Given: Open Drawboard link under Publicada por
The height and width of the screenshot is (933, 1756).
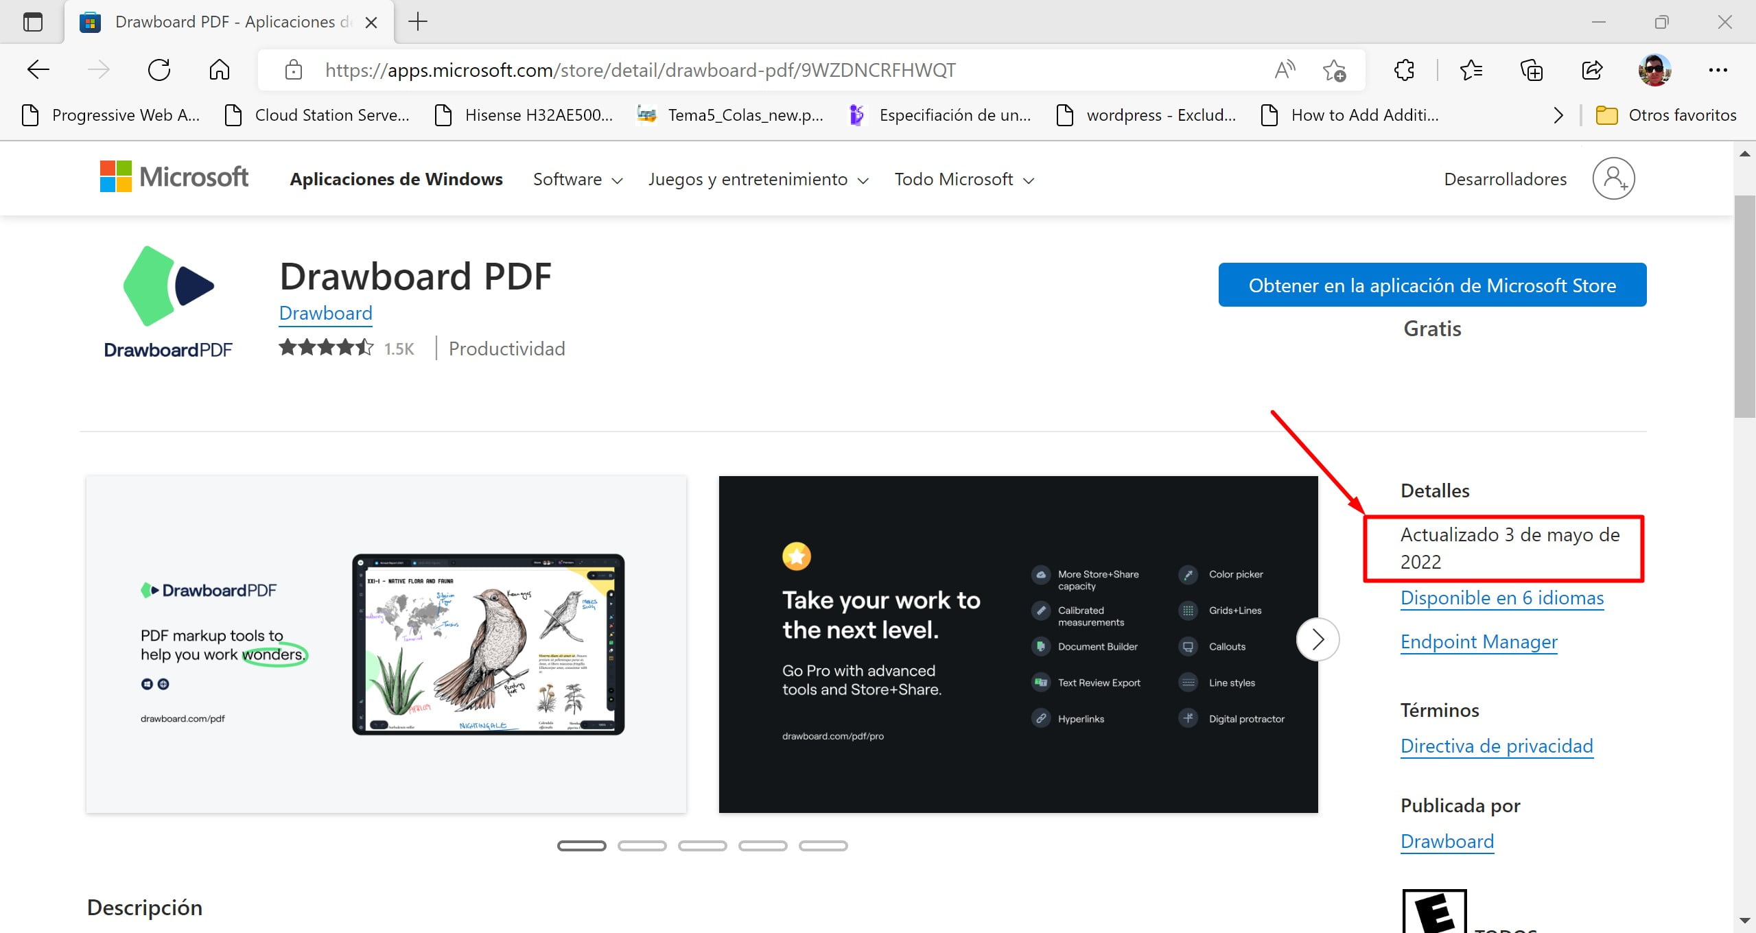Looking at the screenshot, I should click(x=1447, y=841).
